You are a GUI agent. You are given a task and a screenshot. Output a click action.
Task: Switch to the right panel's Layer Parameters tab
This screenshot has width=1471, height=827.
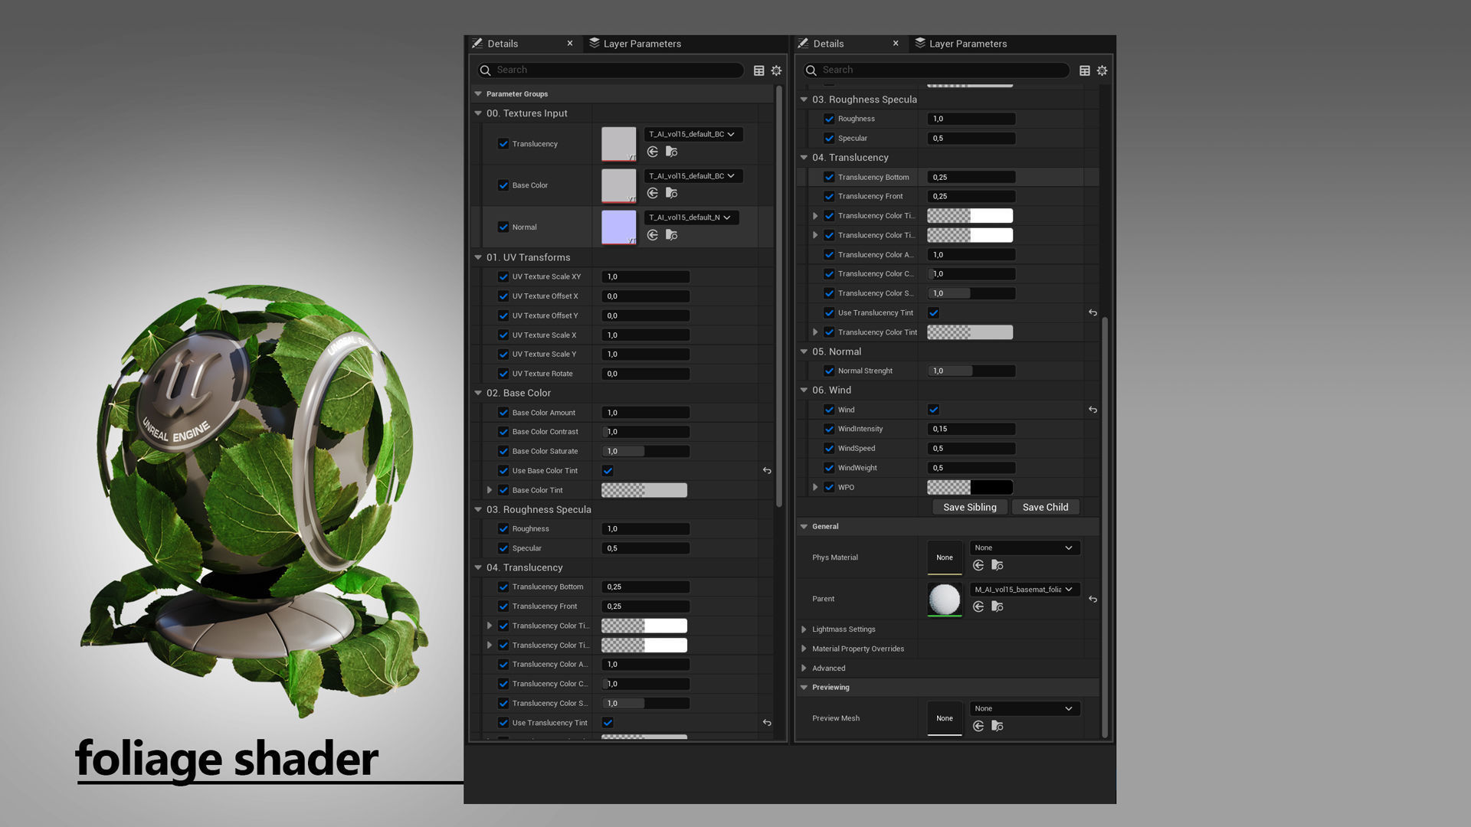point(967,44)
